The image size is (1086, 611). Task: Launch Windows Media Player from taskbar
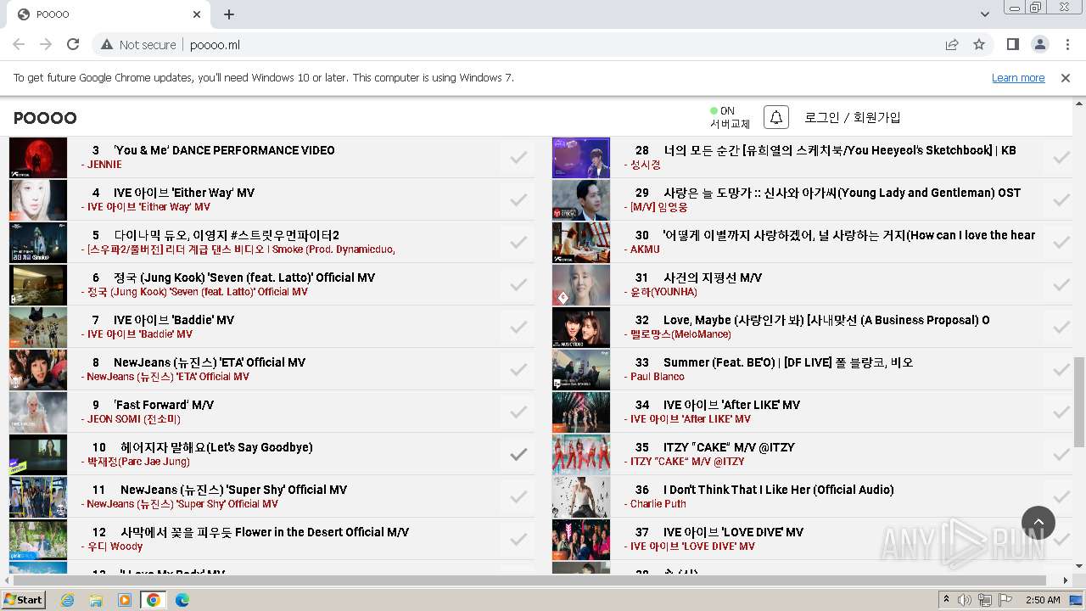click(125, 600)
